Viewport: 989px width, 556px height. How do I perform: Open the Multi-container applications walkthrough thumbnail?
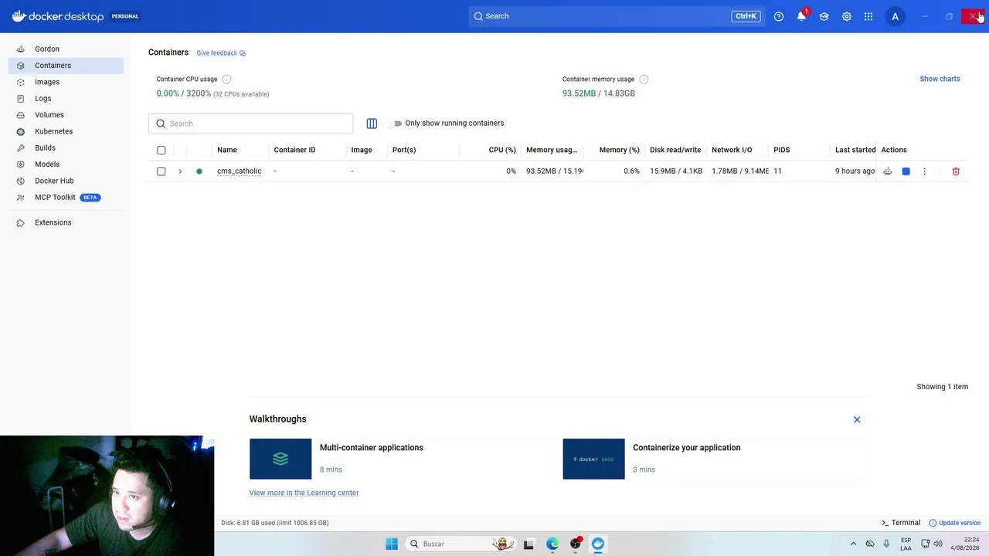click(x=280, y=459)
